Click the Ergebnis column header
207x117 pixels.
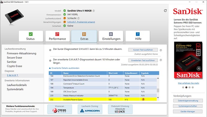tap(149, 73)
